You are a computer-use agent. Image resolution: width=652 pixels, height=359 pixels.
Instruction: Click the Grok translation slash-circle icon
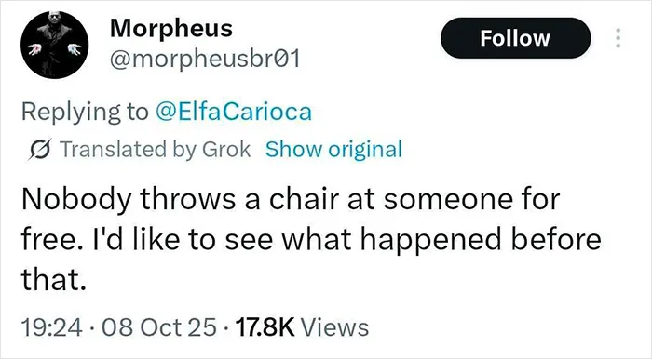pos(40,150)
